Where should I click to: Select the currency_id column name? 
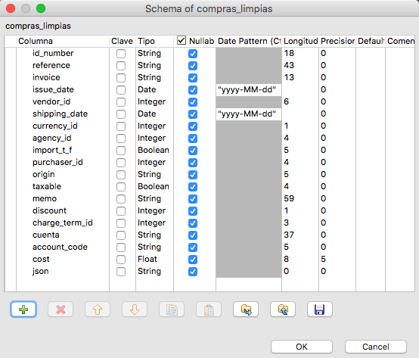click(54, 126)
